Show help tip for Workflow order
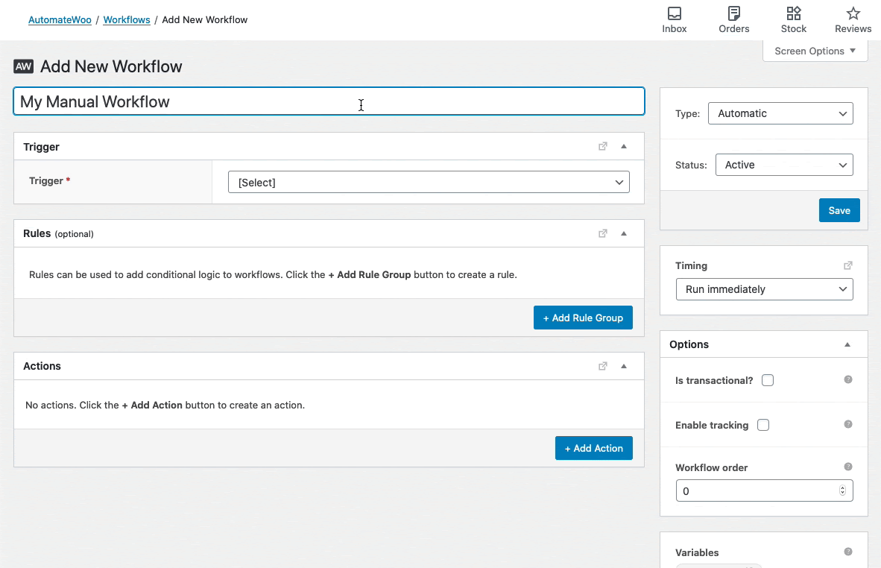This screenshot has height=568, width=881. tap(848, 467)
